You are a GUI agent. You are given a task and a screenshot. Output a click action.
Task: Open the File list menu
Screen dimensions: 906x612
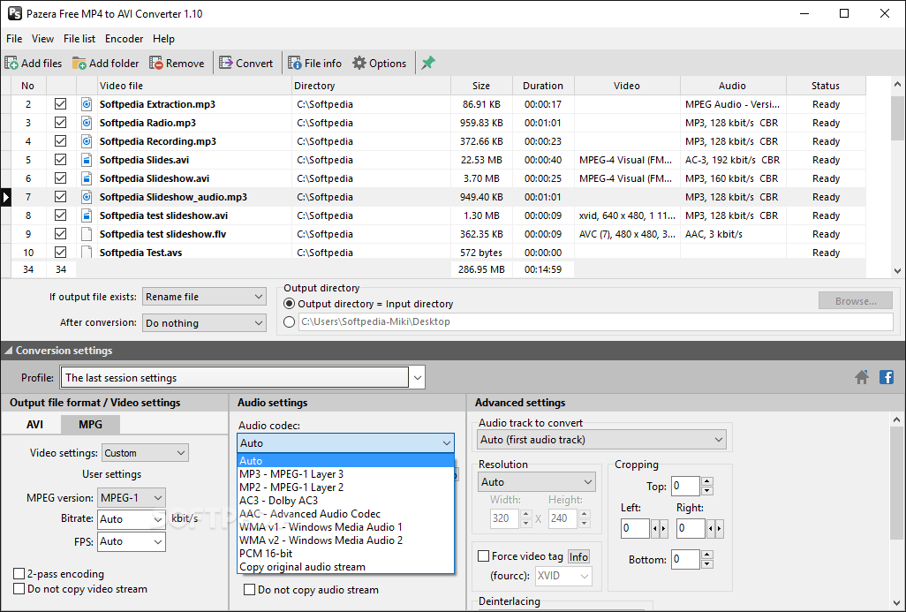tap(79, 39)
